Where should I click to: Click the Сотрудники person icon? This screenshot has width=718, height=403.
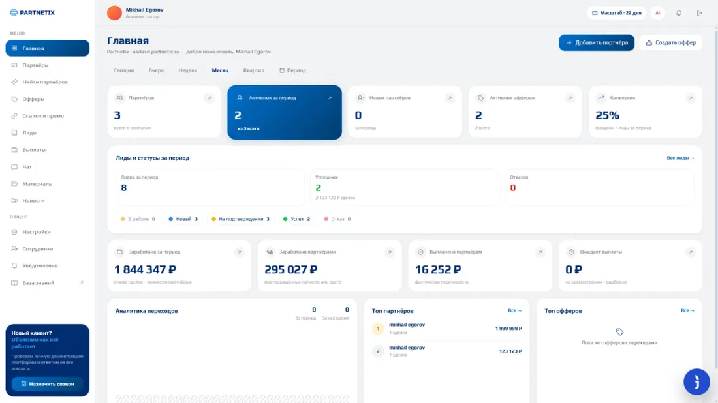pos(14,249)
